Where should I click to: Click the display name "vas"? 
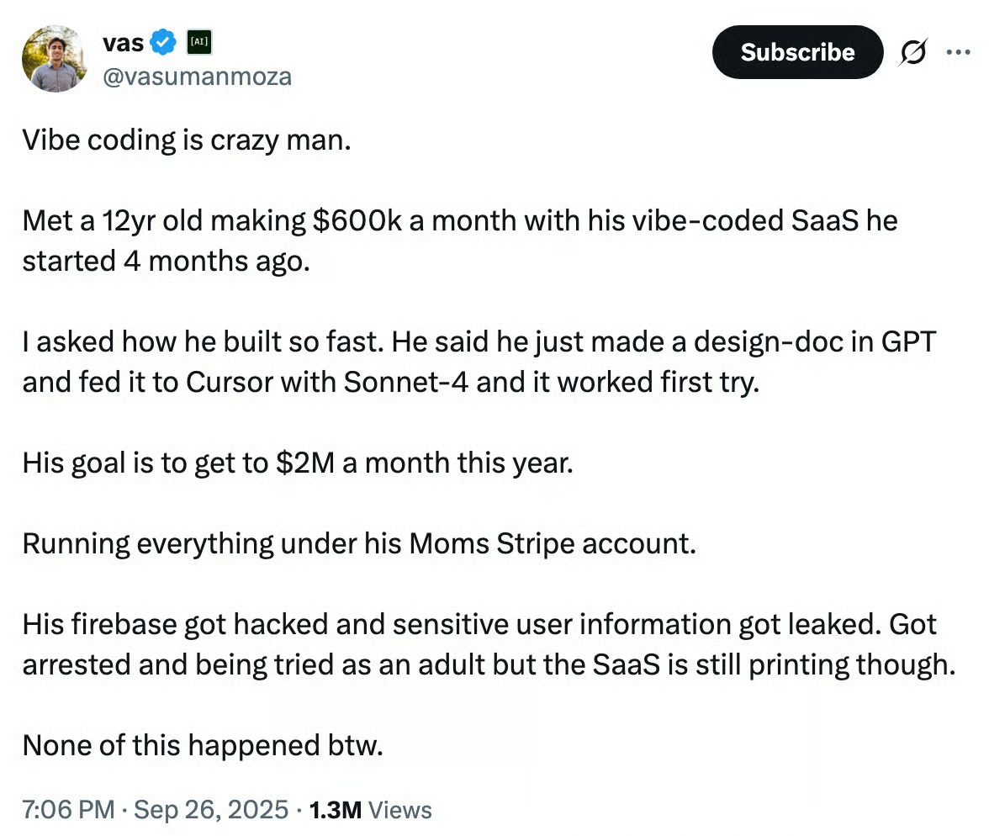coord(122,40)
